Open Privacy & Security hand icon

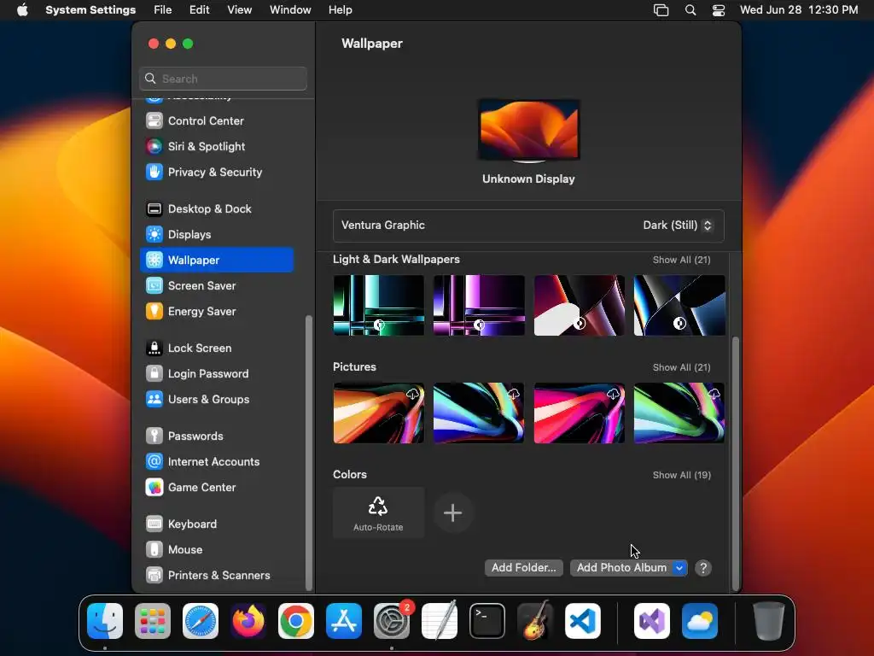point(154,172)
